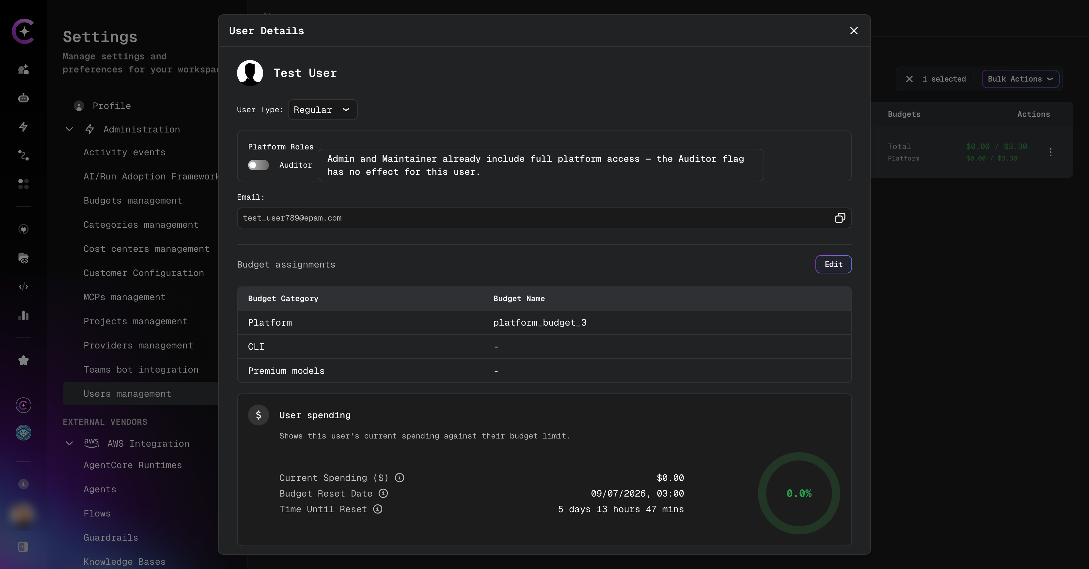The height and width of the screenshot is (569, 1089).
Task: Select Users management menu item
Action: click(140, 394)
